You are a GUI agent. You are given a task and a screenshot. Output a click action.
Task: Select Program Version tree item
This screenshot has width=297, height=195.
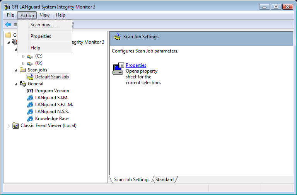tap(52, 91)
